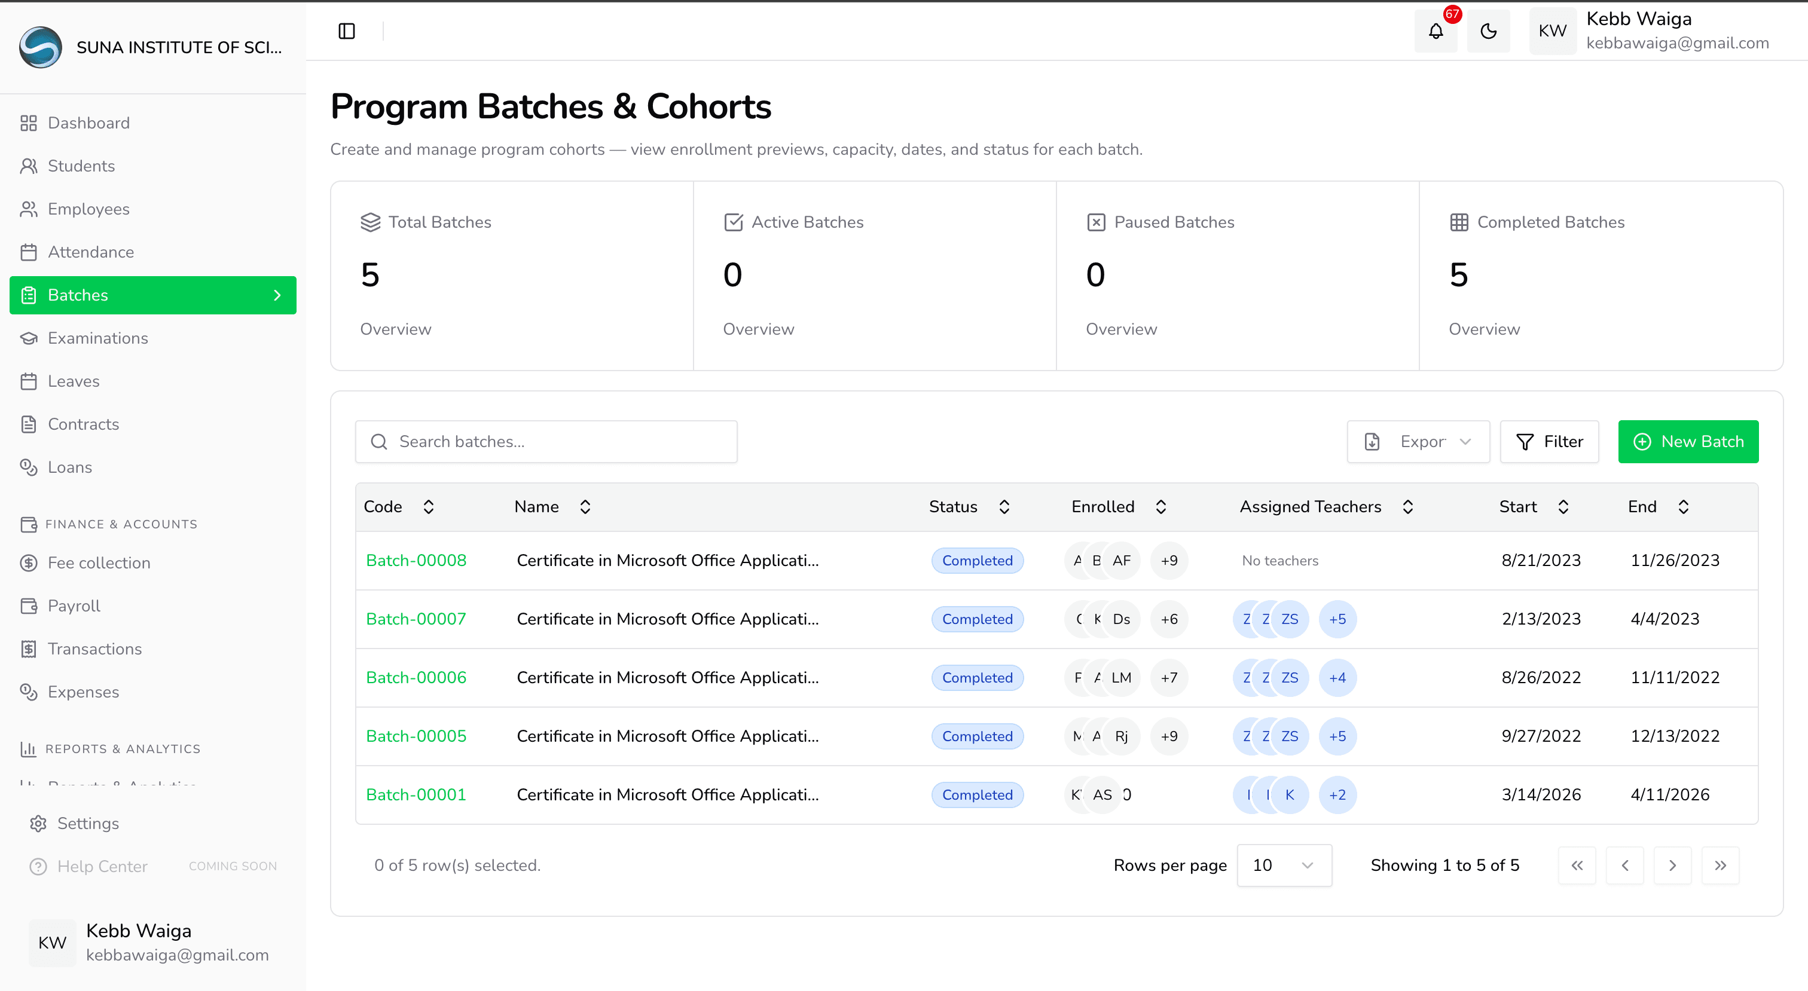Select the Examinations sidebar icon
The height and width of the screenshot is (991, 1808).
29,338
